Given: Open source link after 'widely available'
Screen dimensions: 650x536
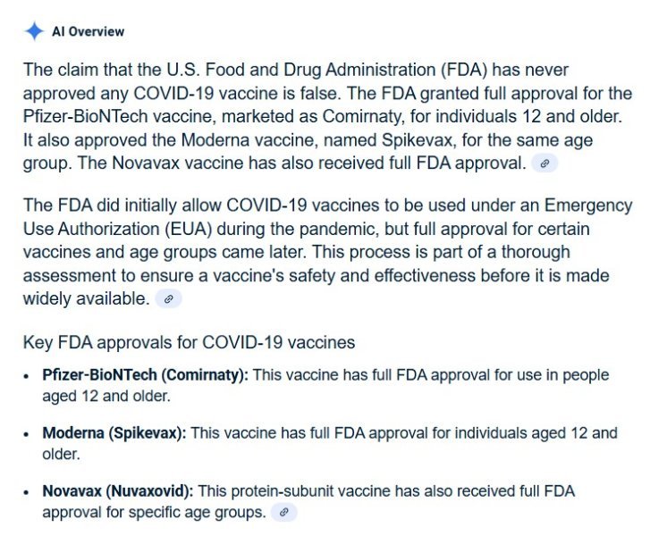Looking at the screenshot, I should pos(168,299).
